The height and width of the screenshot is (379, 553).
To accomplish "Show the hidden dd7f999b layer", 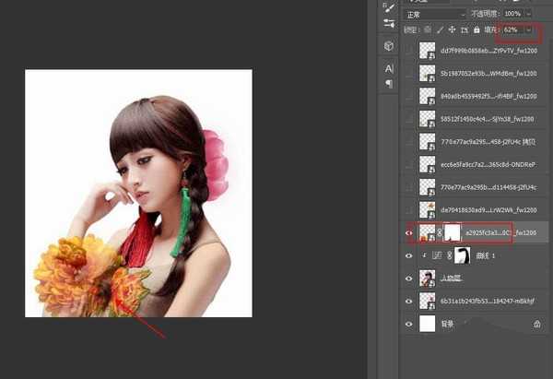I will [x=410, y=50].
